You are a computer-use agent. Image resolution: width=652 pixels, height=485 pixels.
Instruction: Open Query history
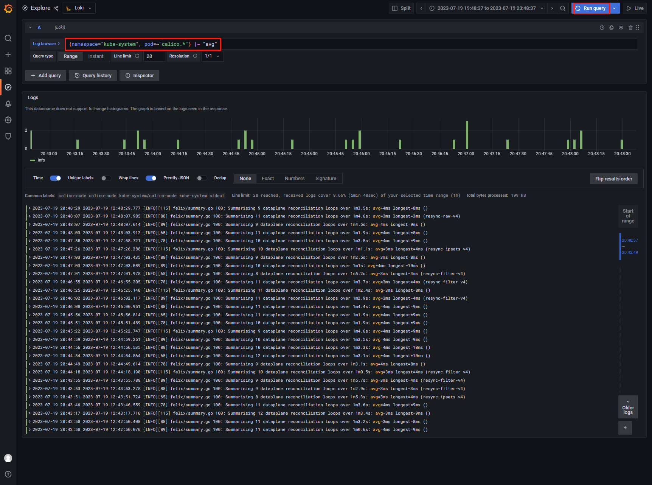[93, 76]
